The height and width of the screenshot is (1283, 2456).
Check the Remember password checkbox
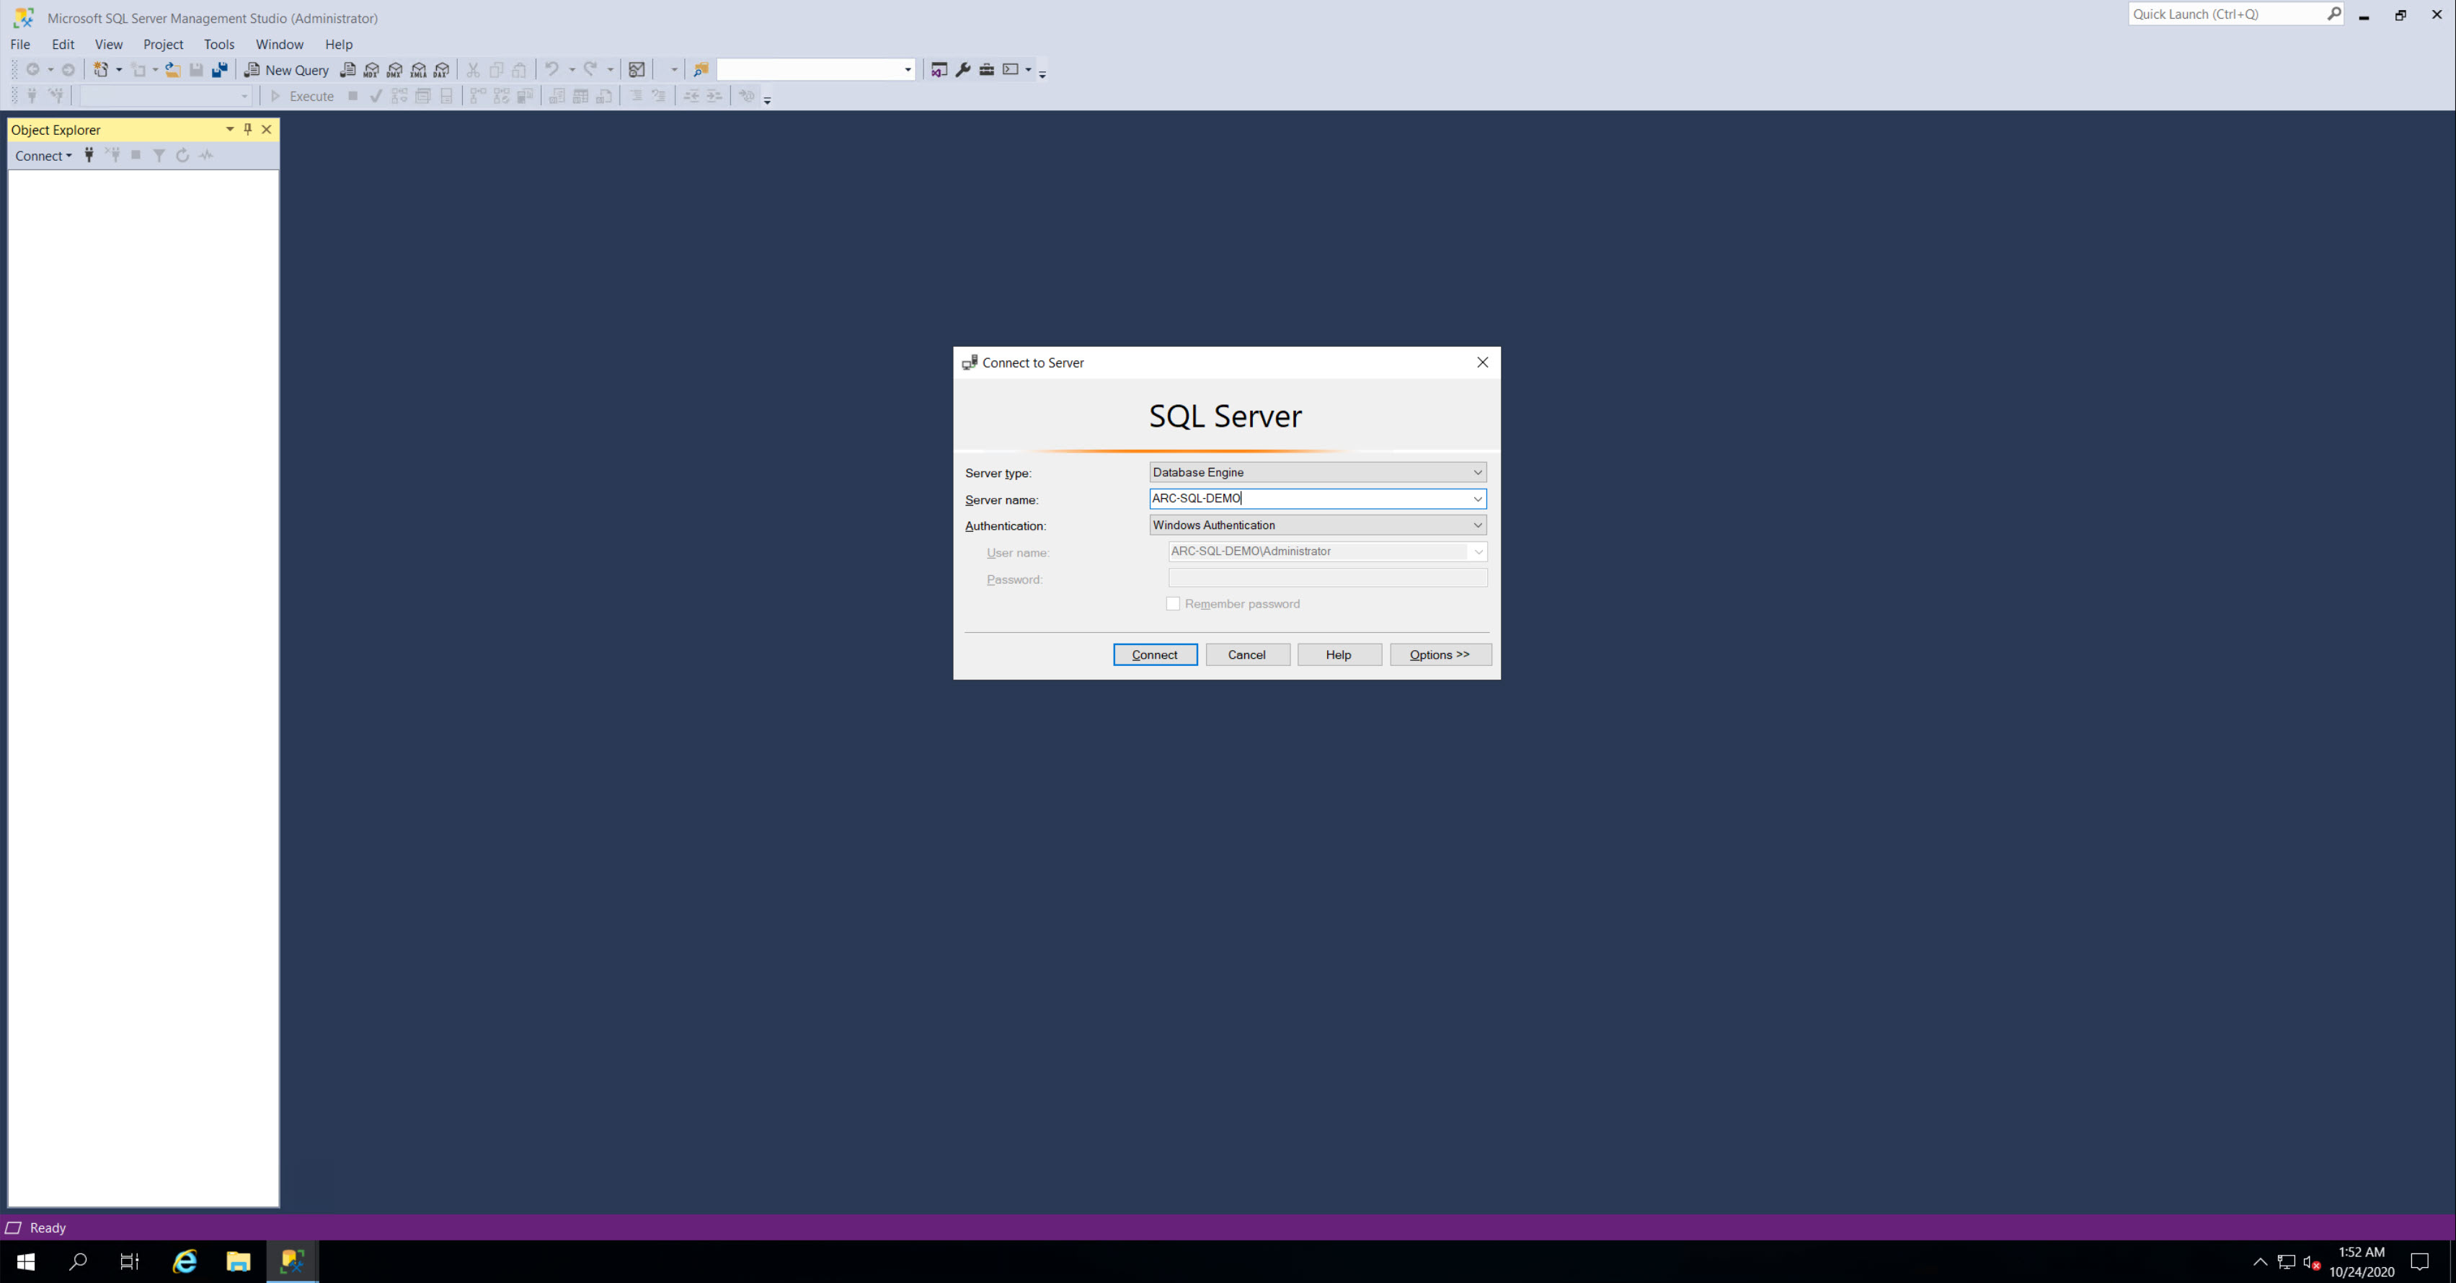click(1173, 604)
